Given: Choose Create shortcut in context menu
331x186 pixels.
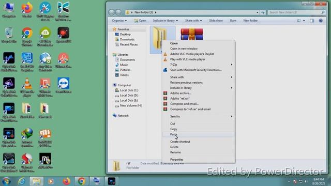Looking at the screenshot, I should [x=199, y=142].
